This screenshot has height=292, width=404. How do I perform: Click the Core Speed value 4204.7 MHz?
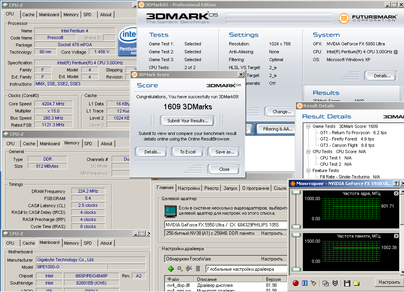53,104
